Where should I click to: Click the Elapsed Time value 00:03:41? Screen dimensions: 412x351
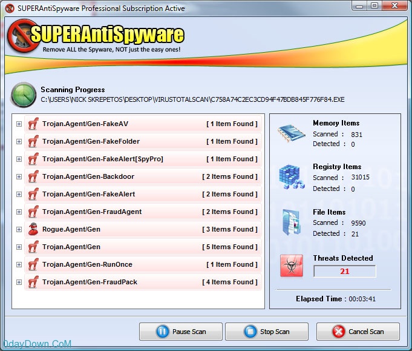tap(362, 299)
